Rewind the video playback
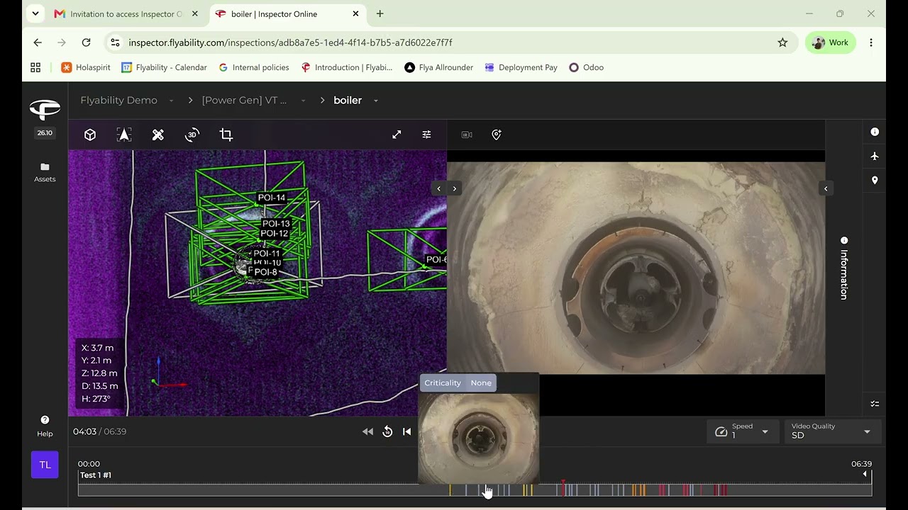 click(x=367, y=431)
